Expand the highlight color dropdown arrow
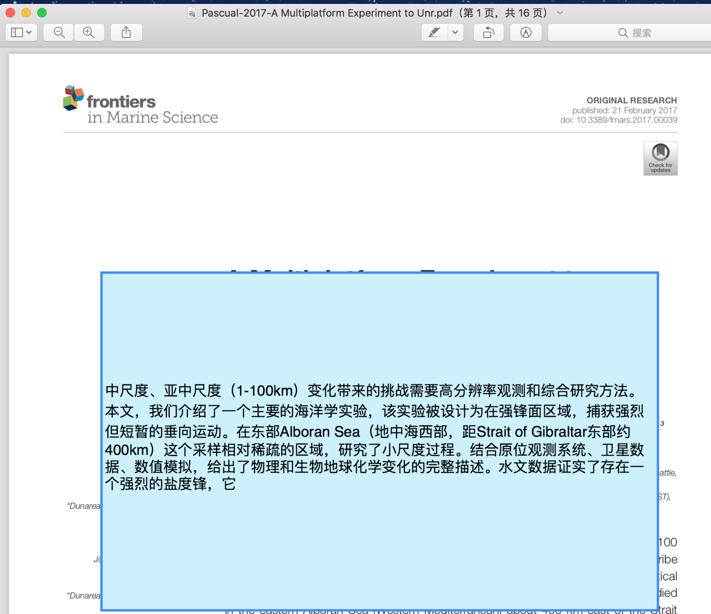Image resolution: width=711 pixels, height=614 pixels. 456,32
